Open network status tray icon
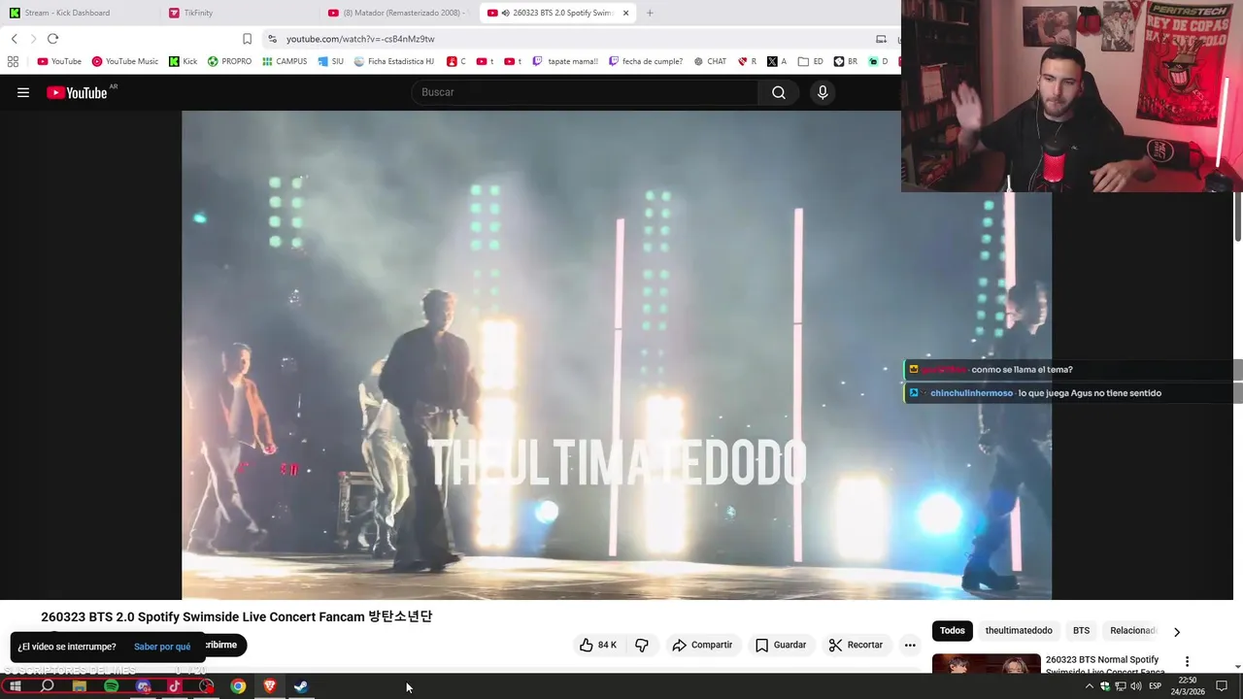Image resolution: width=1243 pixels, height=699 pixels. [1121, 686]
